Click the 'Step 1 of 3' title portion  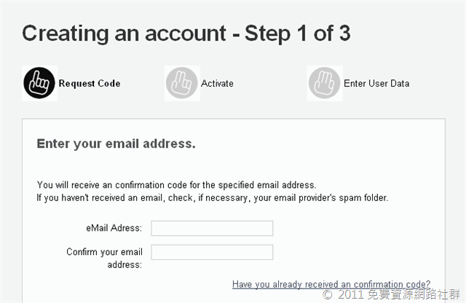point(298,34)
